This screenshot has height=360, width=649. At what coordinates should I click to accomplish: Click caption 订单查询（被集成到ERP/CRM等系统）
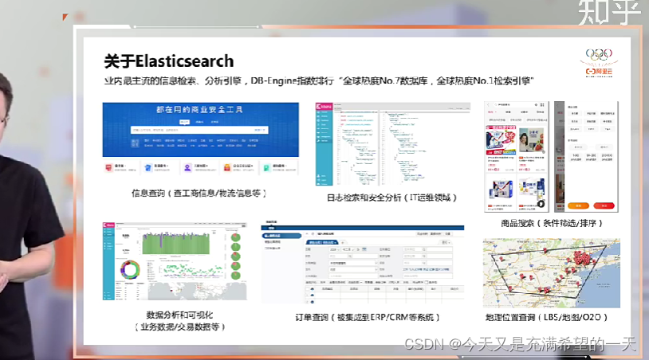click(367, 318)
